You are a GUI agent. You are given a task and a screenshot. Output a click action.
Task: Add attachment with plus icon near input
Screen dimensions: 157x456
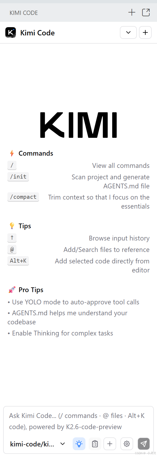tap(110, 444)
